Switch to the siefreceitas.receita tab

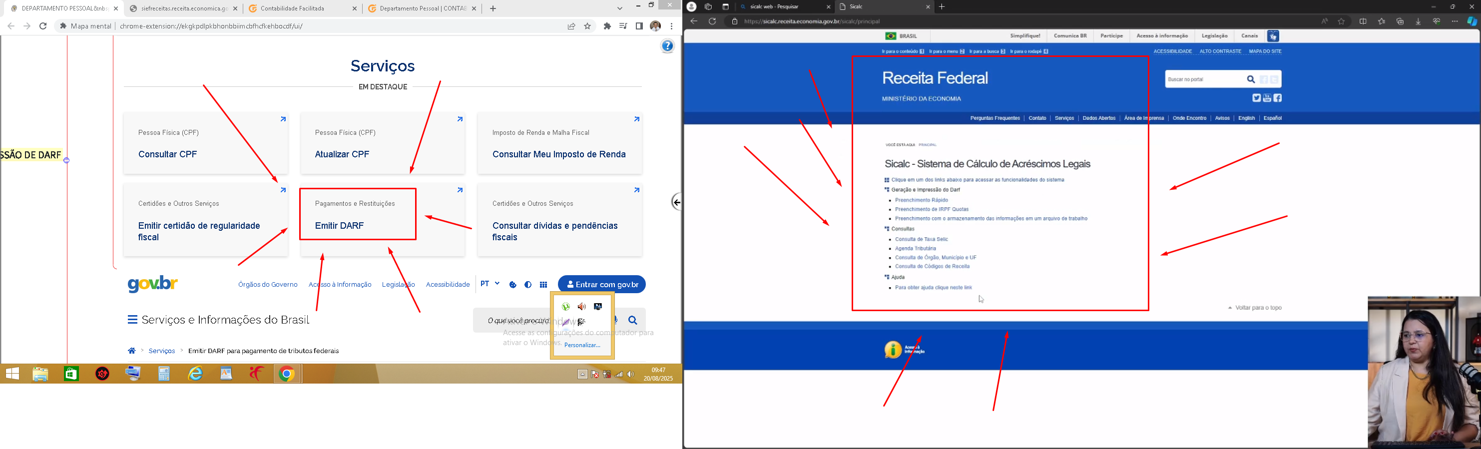click(x=184, y=8)
